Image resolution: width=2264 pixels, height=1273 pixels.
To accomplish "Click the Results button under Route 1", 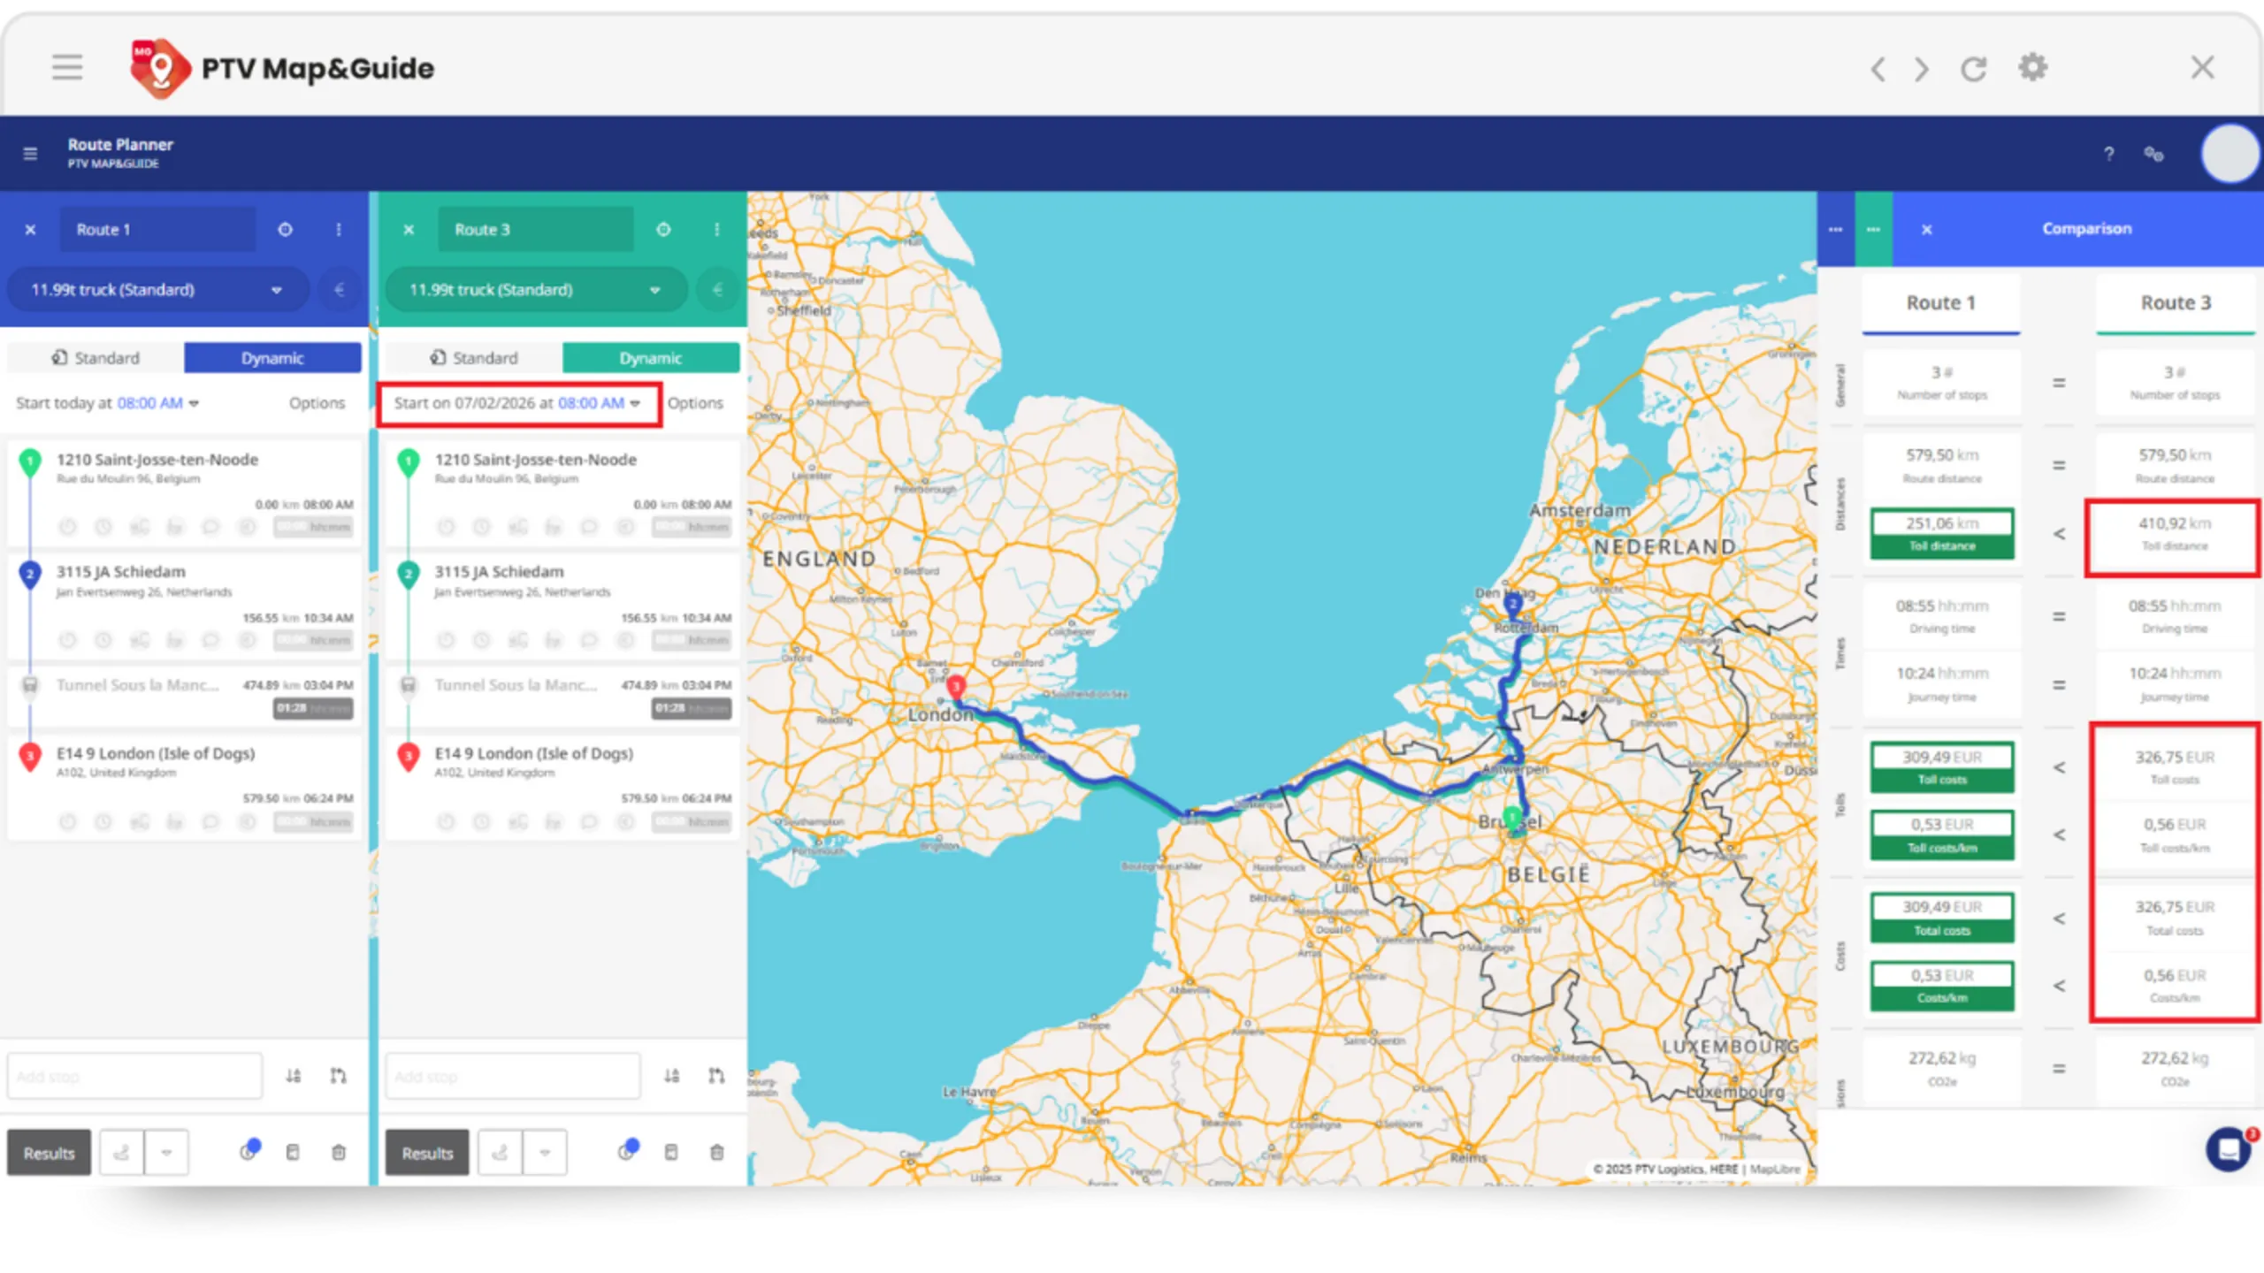I will (50, 1153).
